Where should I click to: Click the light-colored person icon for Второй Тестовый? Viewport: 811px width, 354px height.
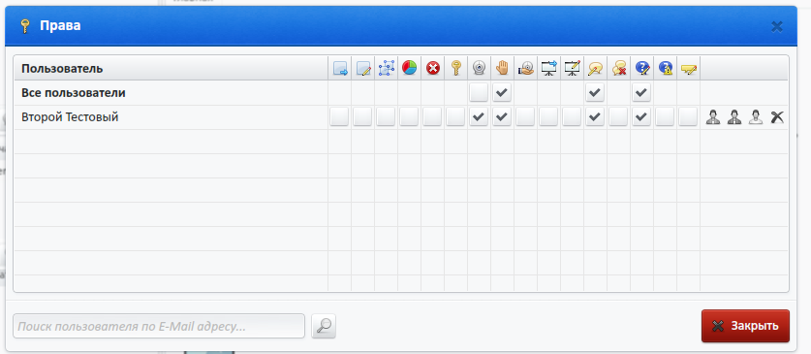(x=755, y=117)
